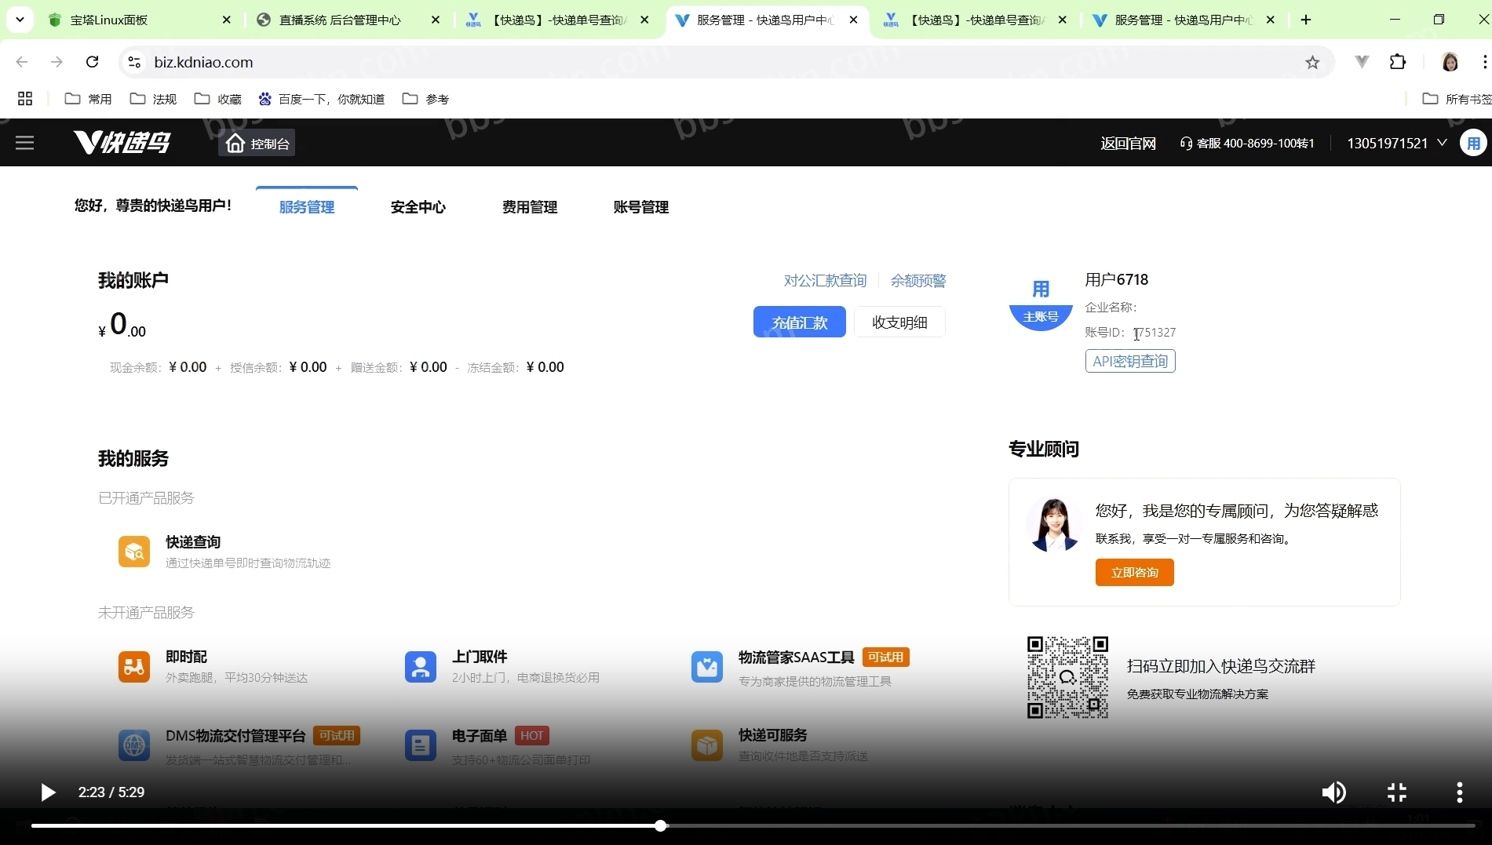Click the round 用 avatar in header
The height and width of the screenshot is (845, 1492).
pyautogui.click(x=1473, y=143)
